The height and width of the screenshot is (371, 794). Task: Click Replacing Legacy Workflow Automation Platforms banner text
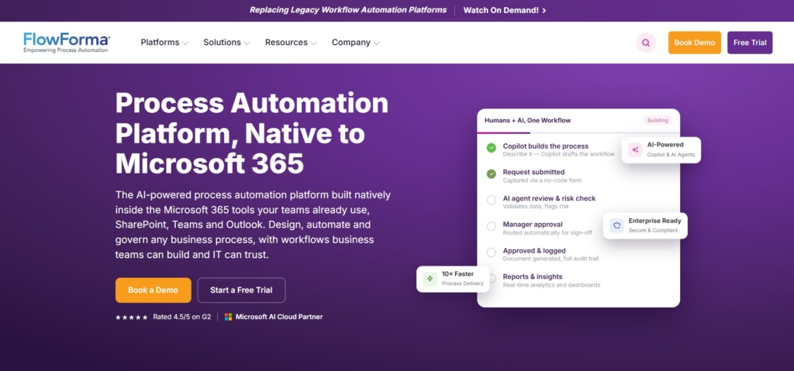tap(348, 10)
